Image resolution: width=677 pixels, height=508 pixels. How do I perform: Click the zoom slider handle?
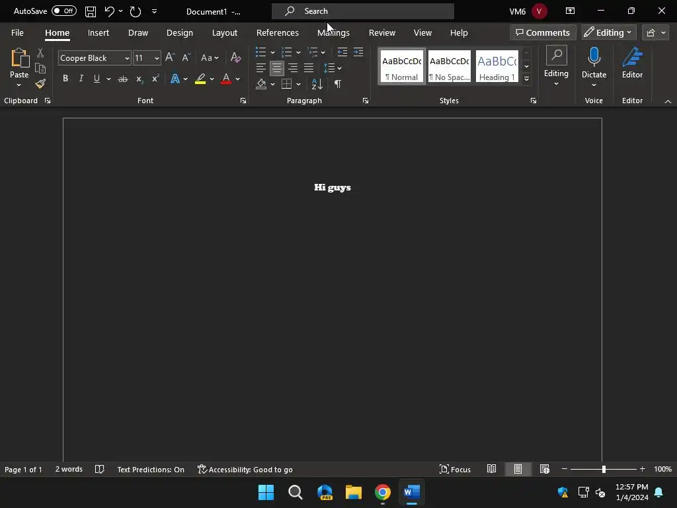pos(604,469)
